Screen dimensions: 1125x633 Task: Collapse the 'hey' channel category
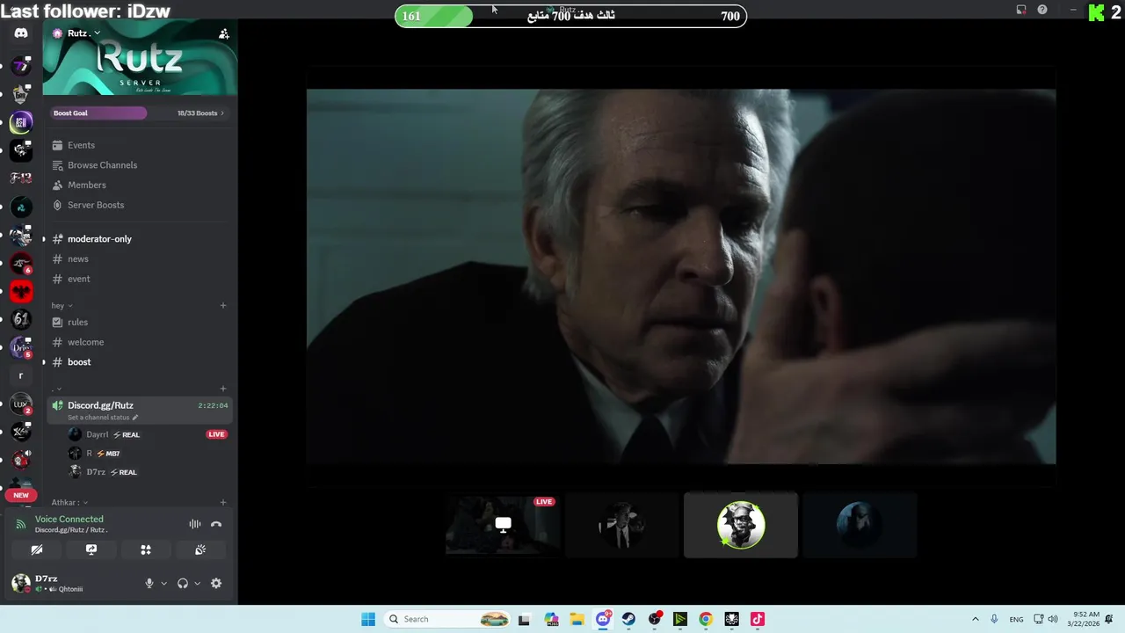pyautogui.click(x=62, y=305)
